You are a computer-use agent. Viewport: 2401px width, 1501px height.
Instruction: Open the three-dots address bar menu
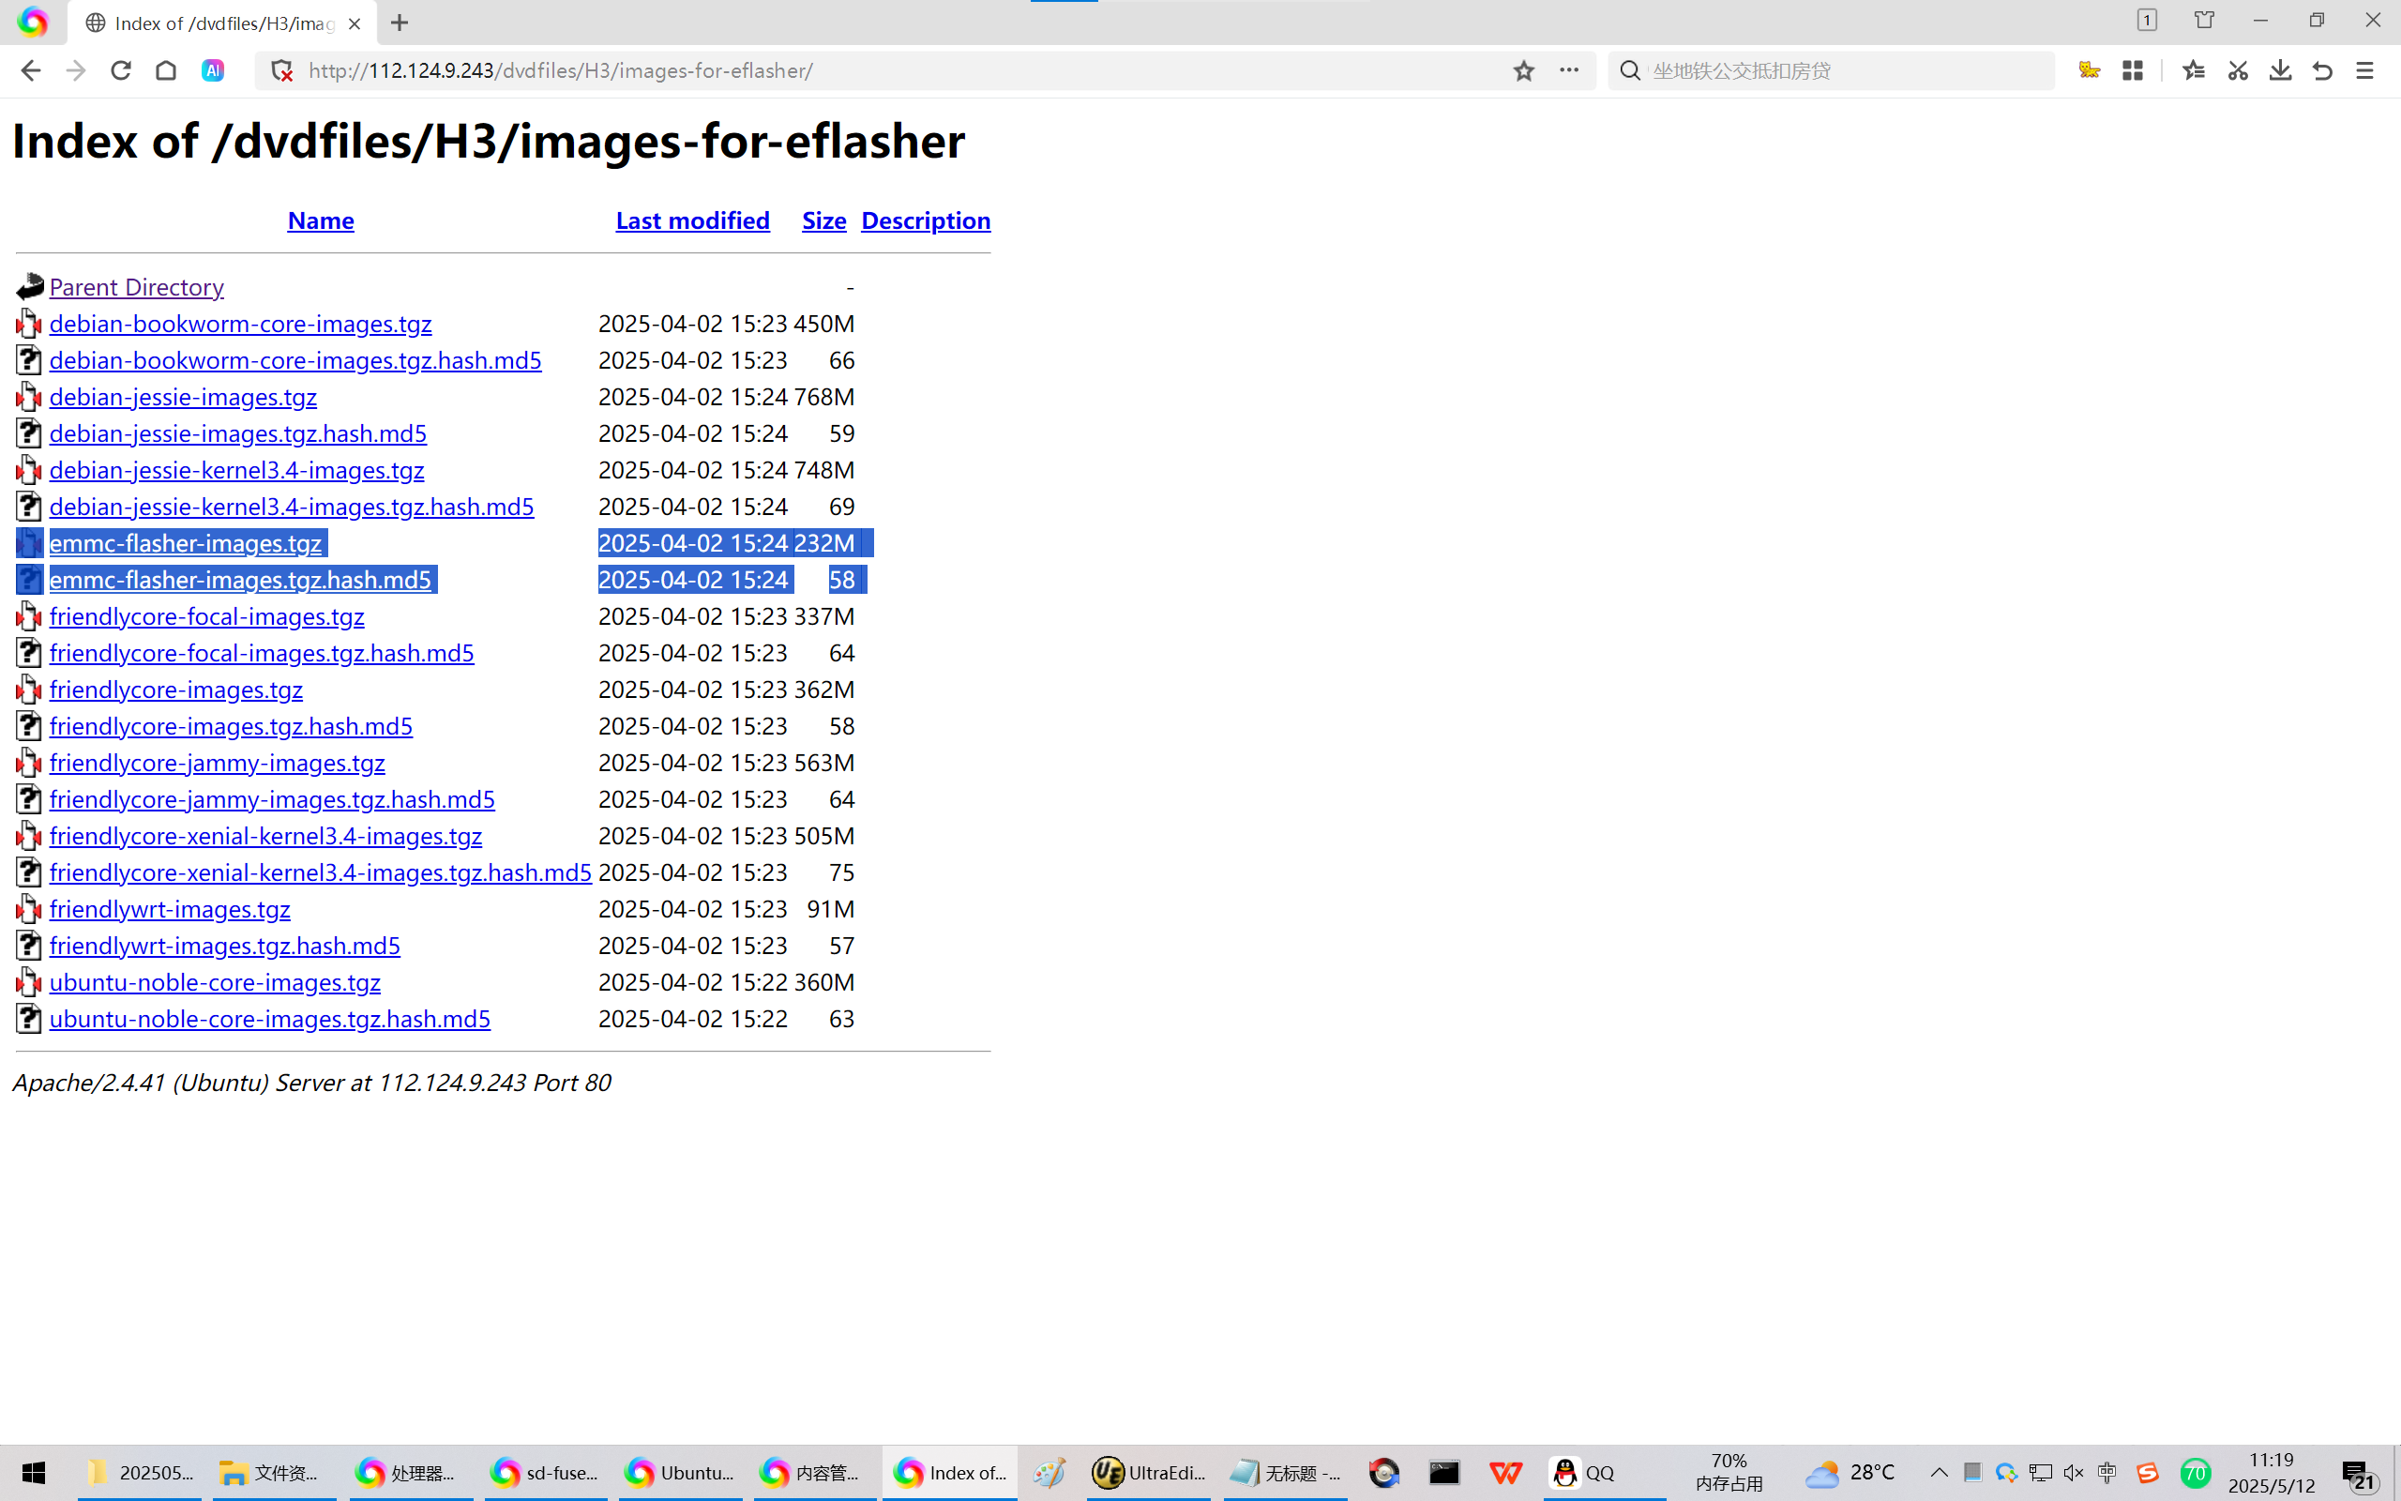[x=1568, y=70]
